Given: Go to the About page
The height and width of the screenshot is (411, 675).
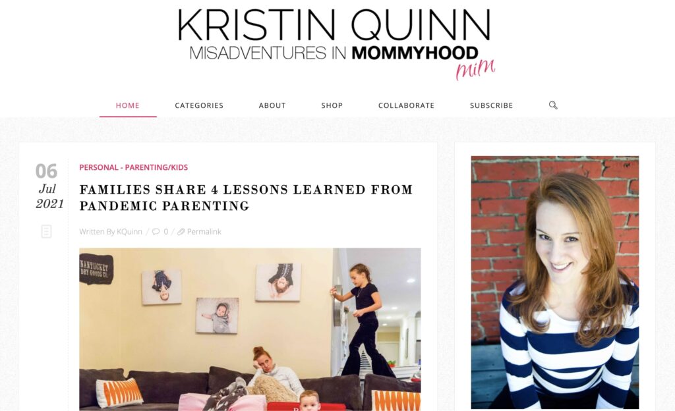Looking at the screenshot, I should click(272, 105).
